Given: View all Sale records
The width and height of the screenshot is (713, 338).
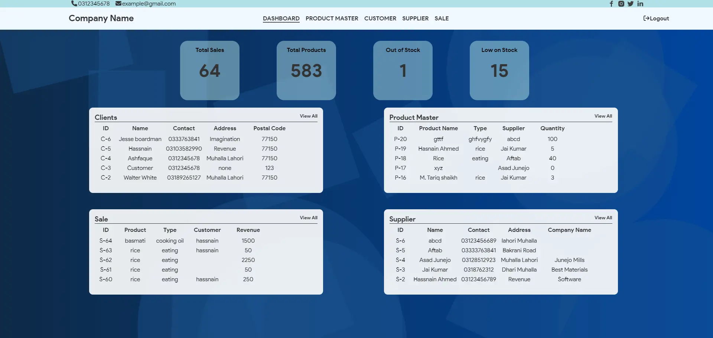Looking at the screenshot, I should pos(309,218).
